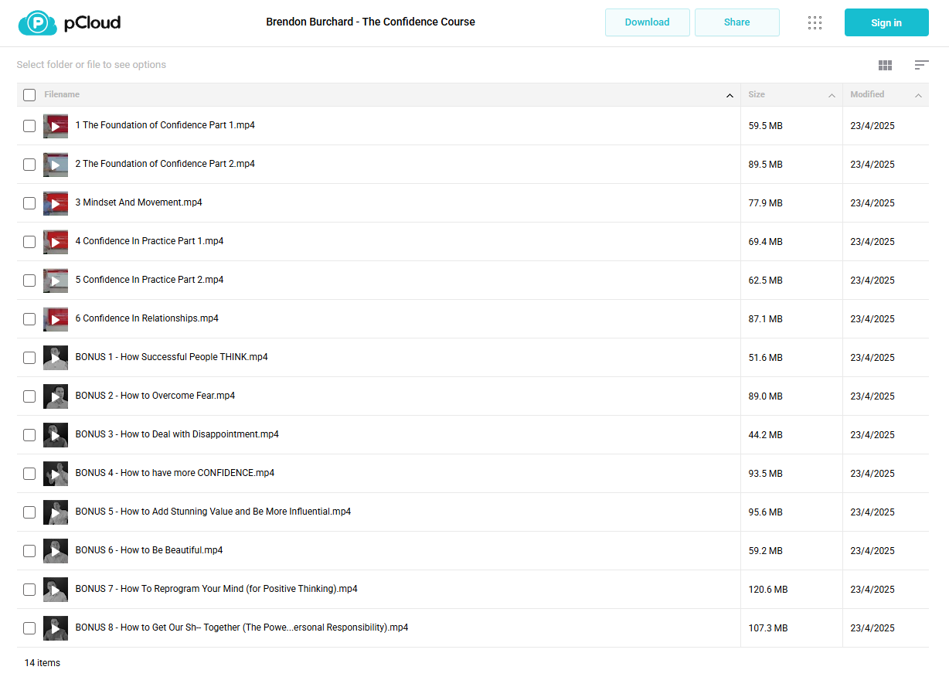Screen dimensions: 949x687
Task: Select checkbox for BONUS 7 Reprogram Your Mind
Action: click(29, 590)
